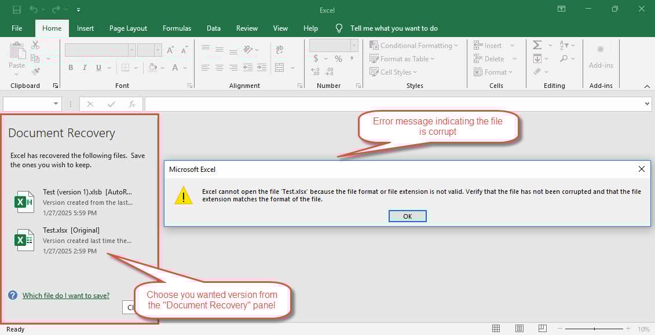Open the File menu tab
Screen dimensions: 655x335
(x=17, y=28)
